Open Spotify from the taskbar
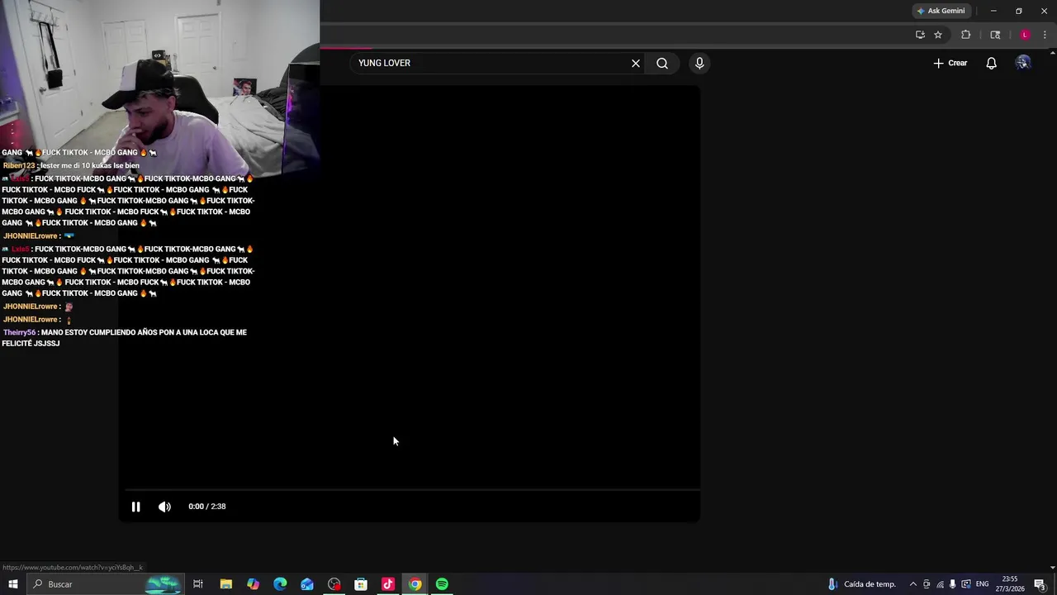1057x595 pixels. coord(442,584)
